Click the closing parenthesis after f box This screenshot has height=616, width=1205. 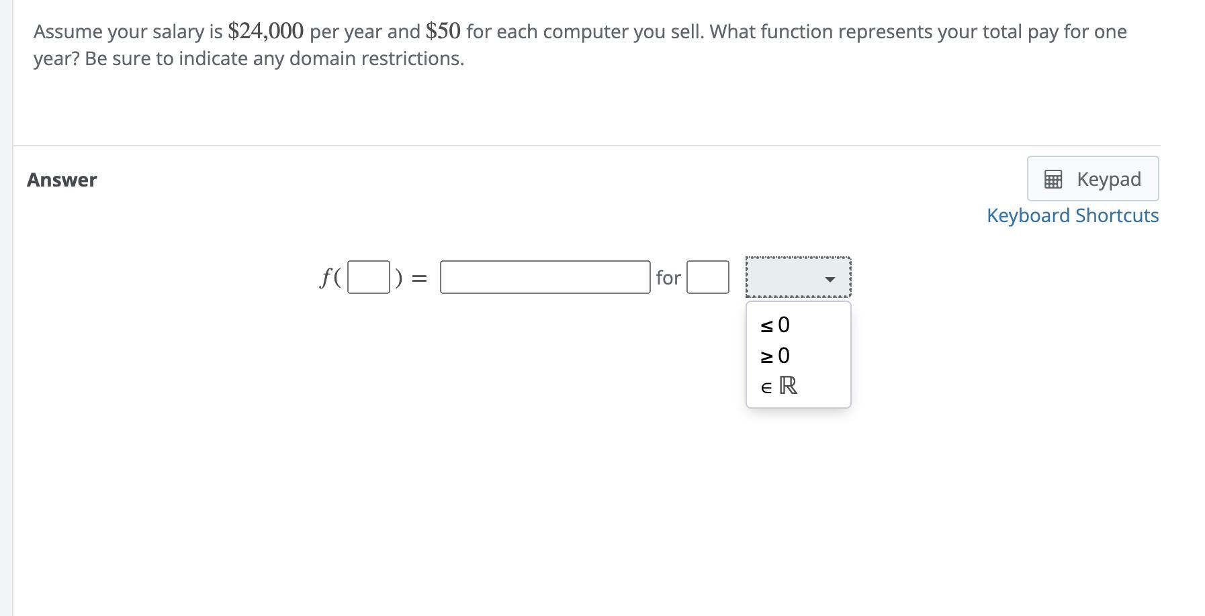(398, 278)
